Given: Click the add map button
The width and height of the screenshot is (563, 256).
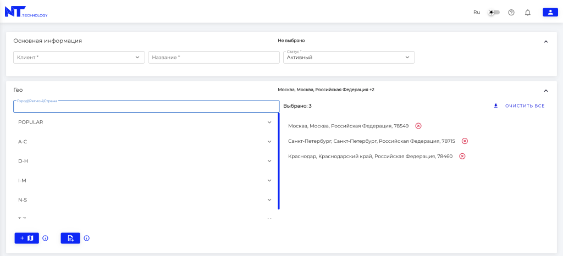Looking at the screenshot, I should pos(26,238).
